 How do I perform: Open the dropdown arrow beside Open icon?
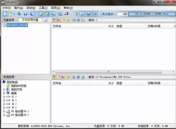click(14, 14)
